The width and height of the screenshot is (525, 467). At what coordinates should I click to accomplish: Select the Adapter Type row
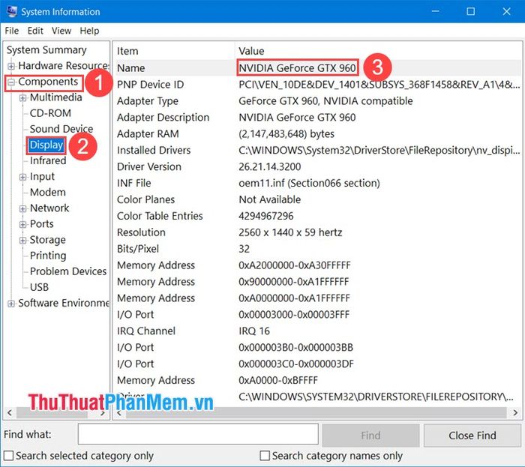point(317,100)
